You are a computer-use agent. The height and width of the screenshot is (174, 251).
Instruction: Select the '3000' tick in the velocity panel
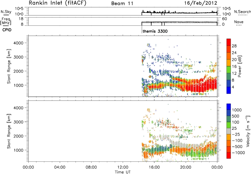click(19, 122)
